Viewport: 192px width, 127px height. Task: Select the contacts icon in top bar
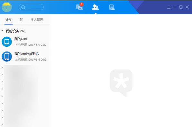click(96, 7)
